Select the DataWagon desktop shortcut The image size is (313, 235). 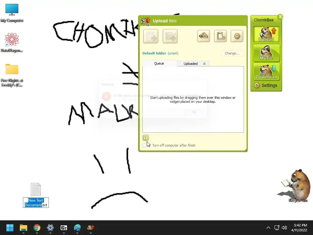pyautogui.click(x=12, y=42)
